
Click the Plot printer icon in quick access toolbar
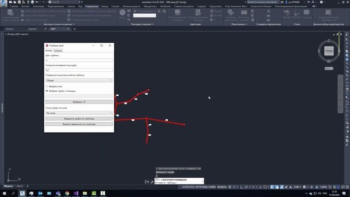click(32, 2)
